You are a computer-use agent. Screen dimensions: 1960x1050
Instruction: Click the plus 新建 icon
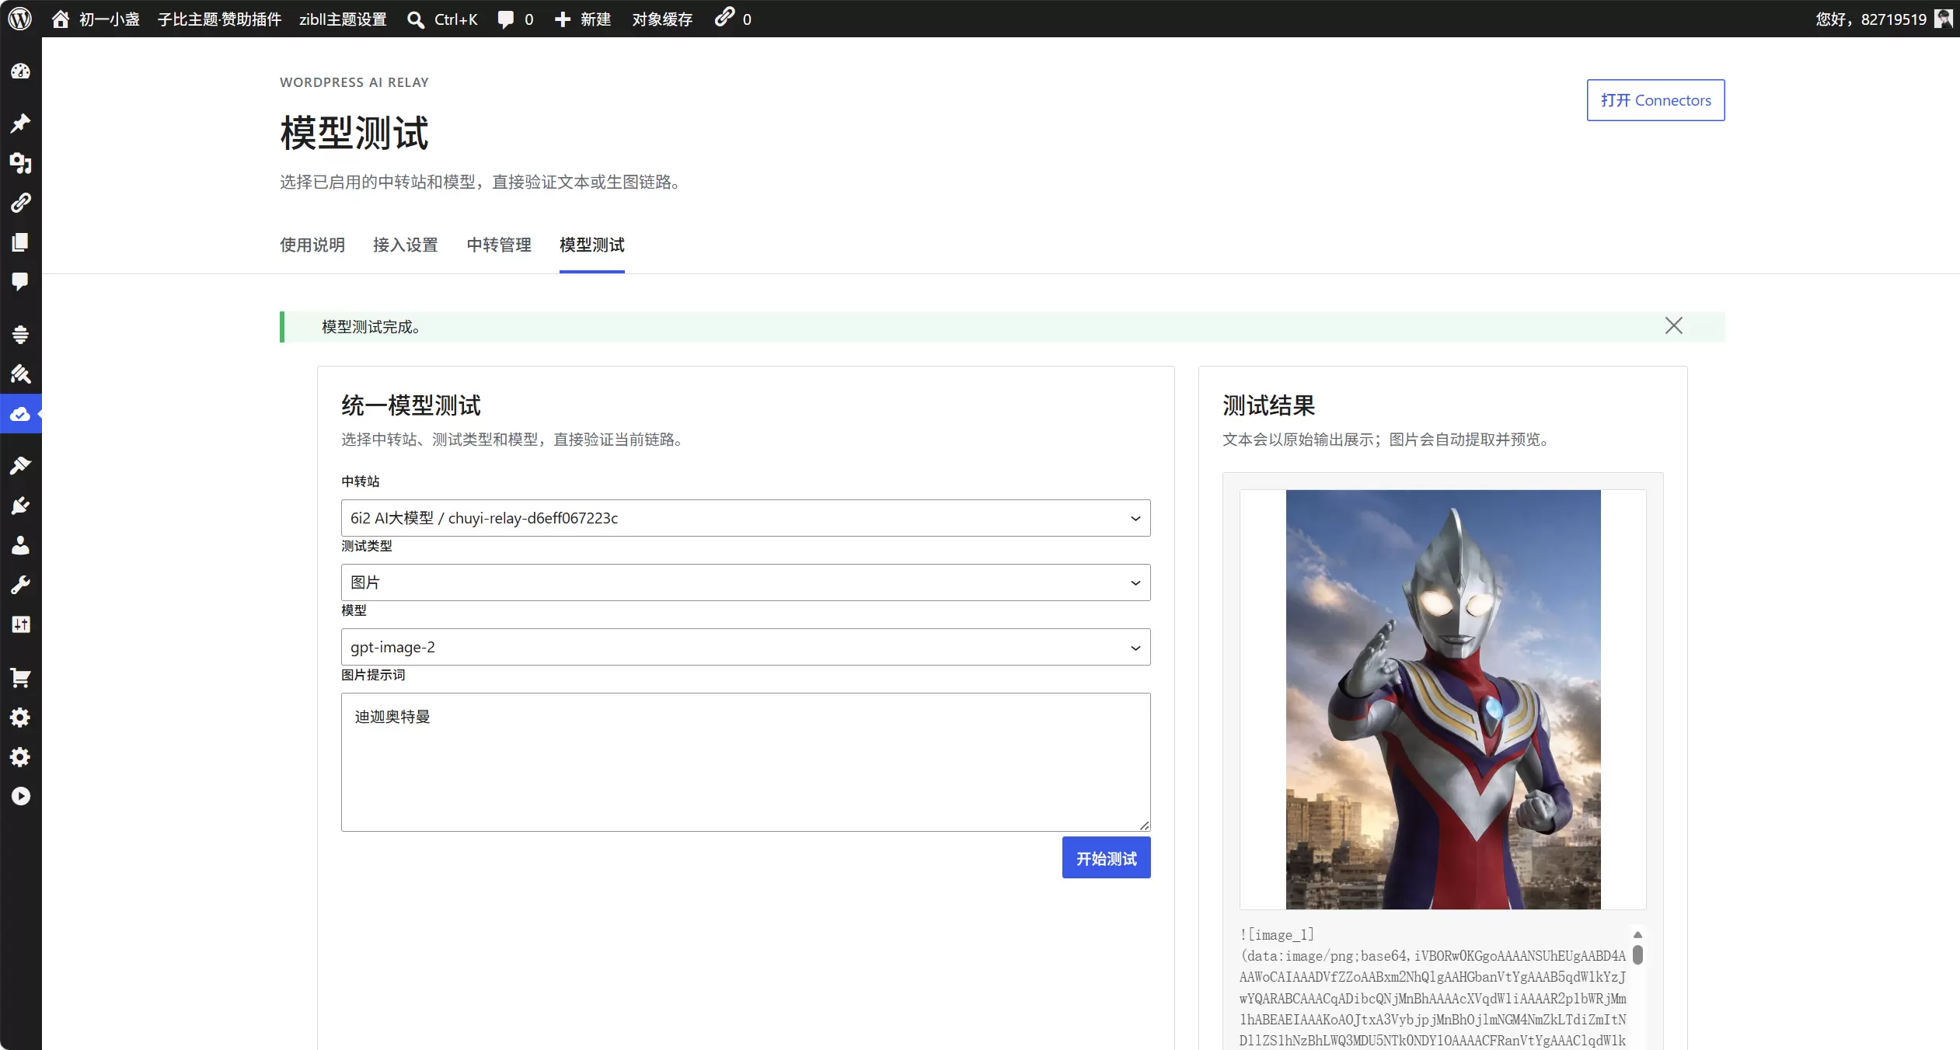[x=563, y=19]
